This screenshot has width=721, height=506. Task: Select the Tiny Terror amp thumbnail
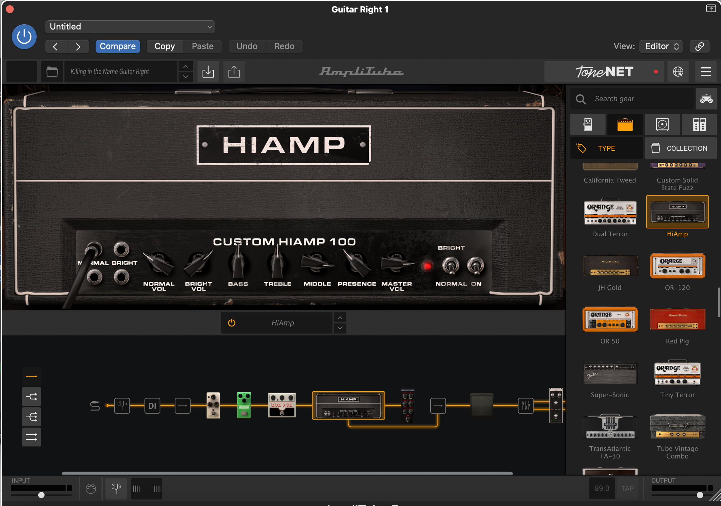coord(677,373)
